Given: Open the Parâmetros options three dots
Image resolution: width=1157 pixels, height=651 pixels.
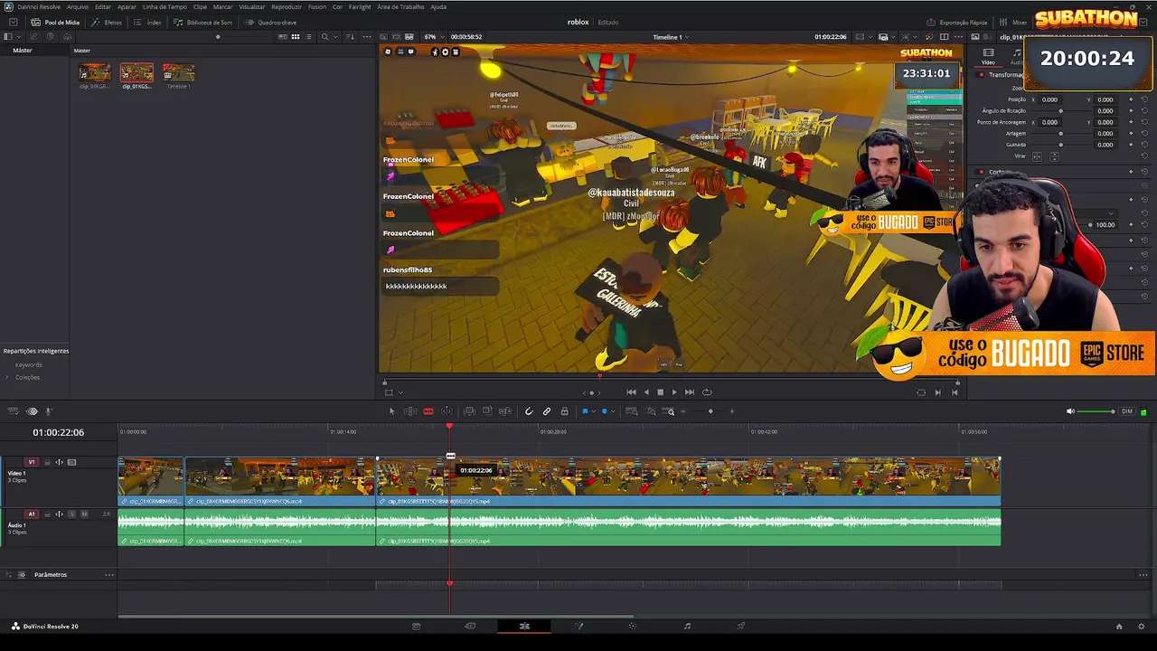Looking at the screenshot, I should [109, 574].
